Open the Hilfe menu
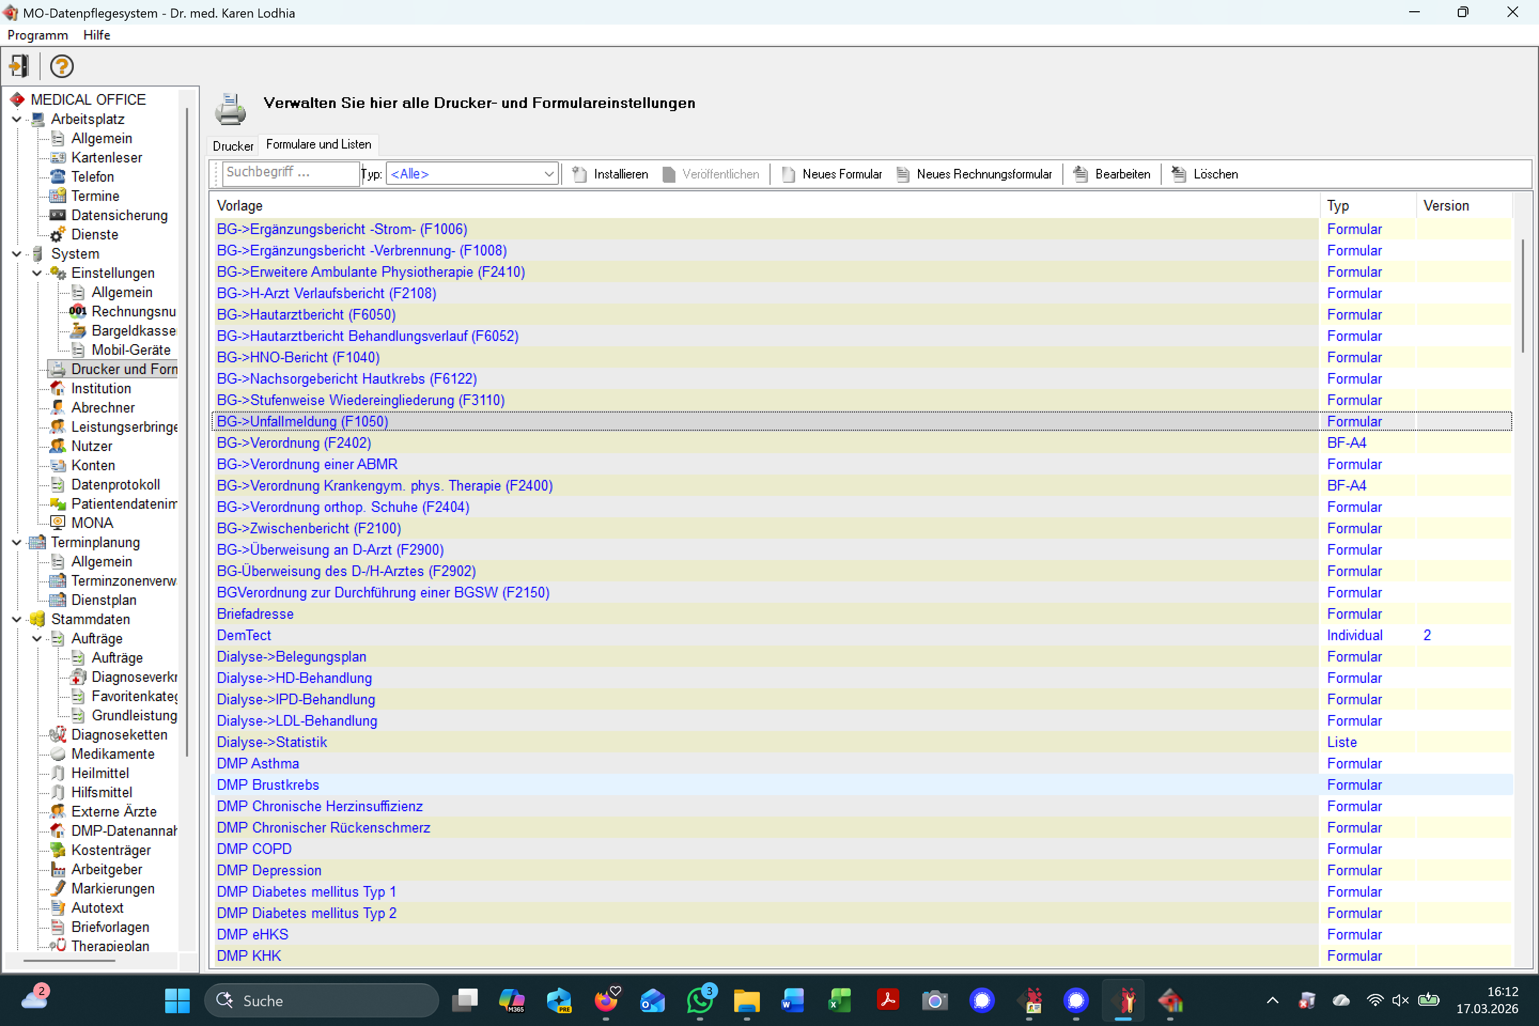 click(96, 35)
